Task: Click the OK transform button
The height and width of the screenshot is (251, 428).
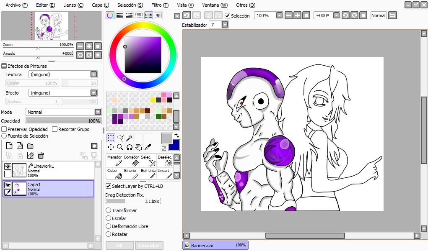Action: coord(120,245)
